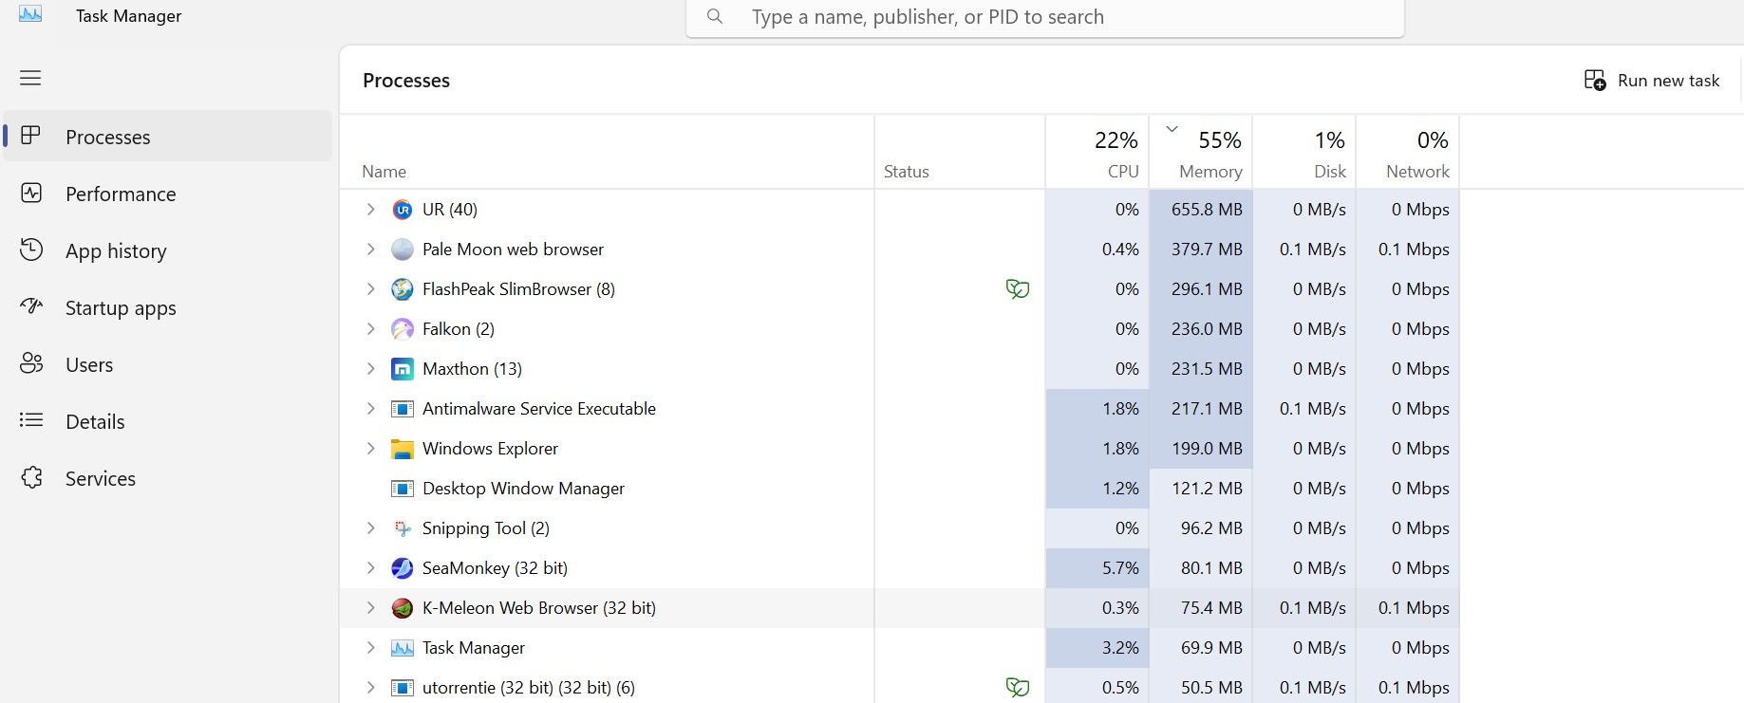Expand the Snipping Tool process group
The height and width of the screenshot is (703, 1744).
[x=370, y=528]
